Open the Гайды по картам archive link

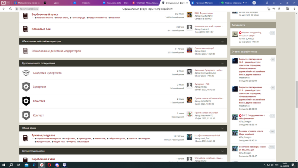[x=117, y=139]
